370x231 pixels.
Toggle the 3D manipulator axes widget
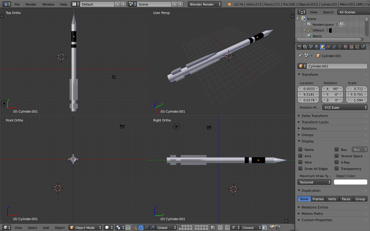135,228
